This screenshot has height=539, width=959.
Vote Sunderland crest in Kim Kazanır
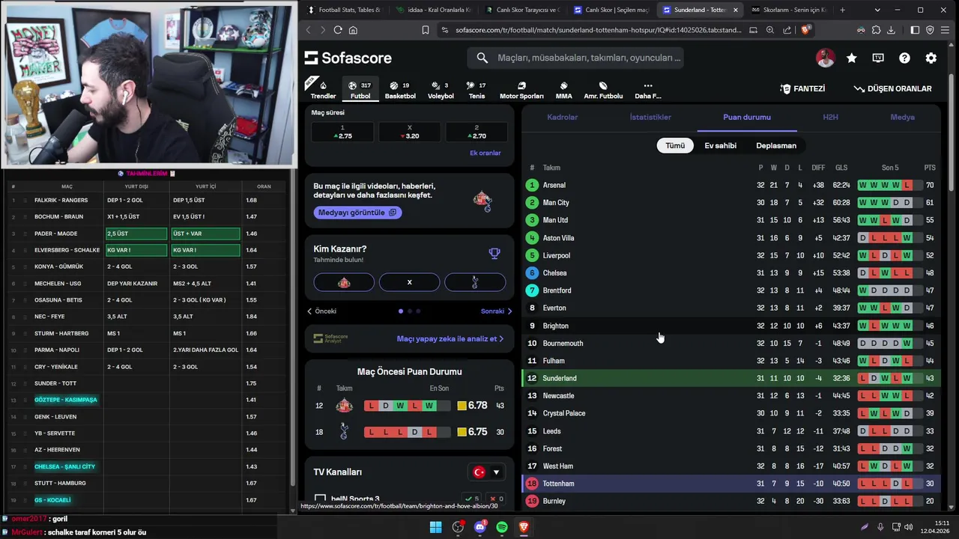pyautogui.click(x=344, y=282)
